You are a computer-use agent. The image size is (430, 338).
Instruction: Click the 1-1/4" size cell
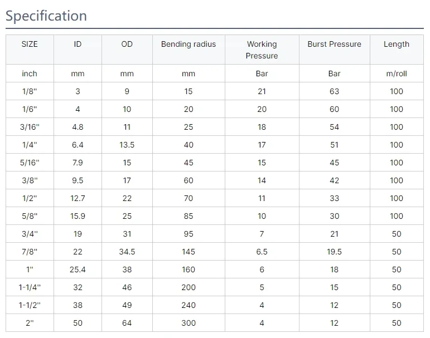coord(30,287)
